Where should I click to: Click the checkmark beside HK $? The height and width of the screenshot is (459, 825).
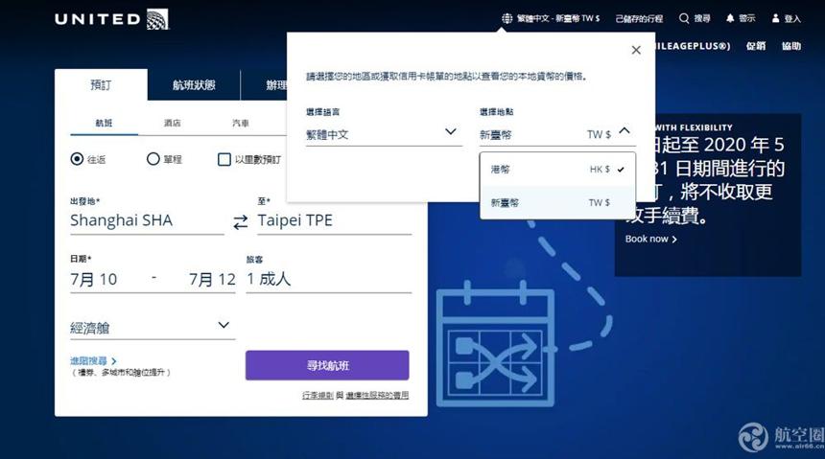pyautogui.click(x=621, y=170)
